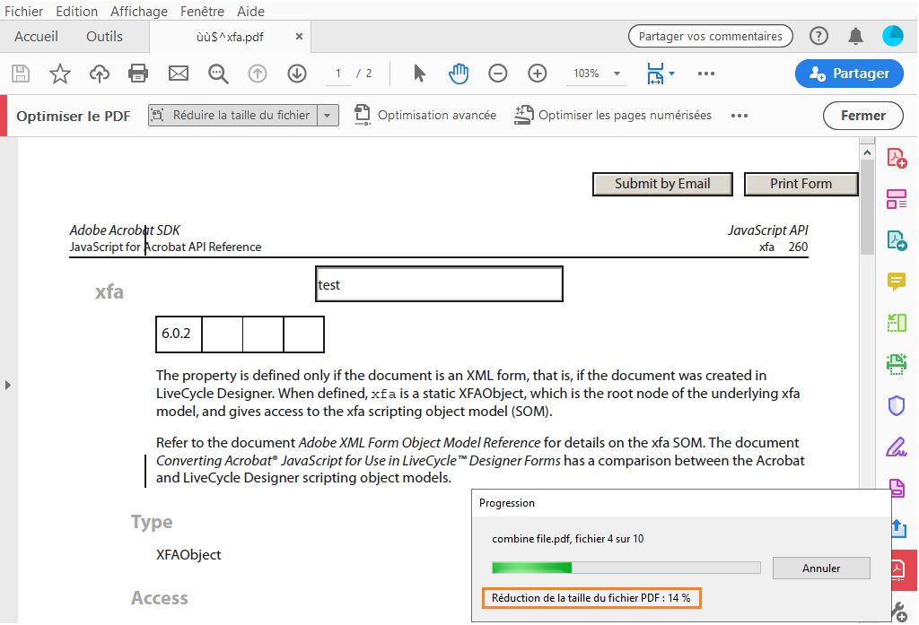Open the Combine Files tool
This screenshot has height=625, width=919.
(x=896, y=198)
